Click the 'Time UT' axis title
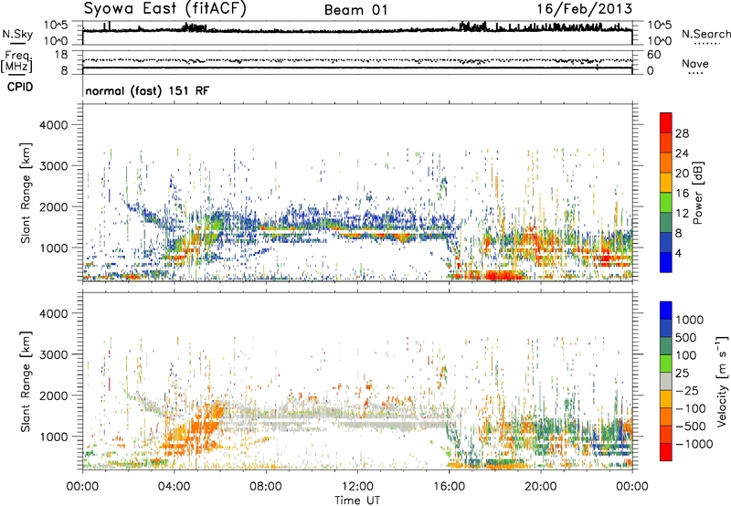 pos(357,501)
